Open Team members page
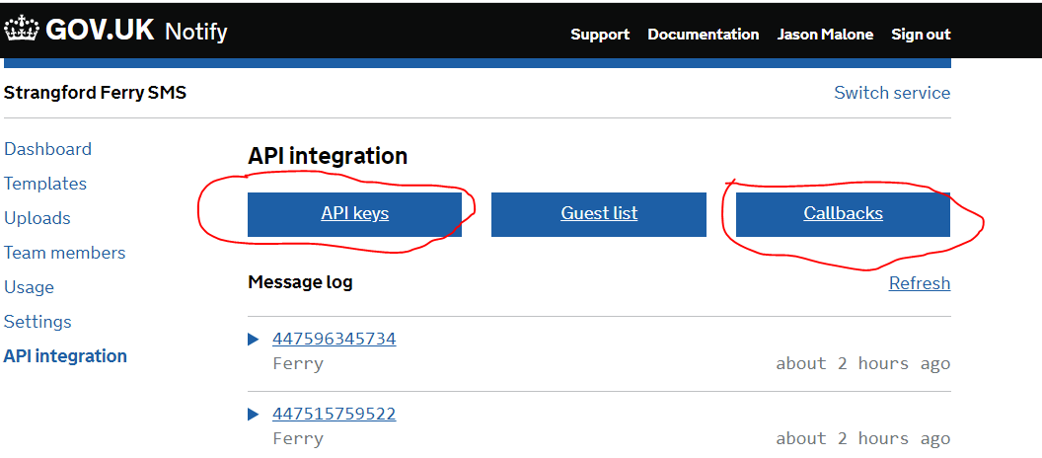The height and width of the screenshot is (458, 1042). (x=64, y=253)
